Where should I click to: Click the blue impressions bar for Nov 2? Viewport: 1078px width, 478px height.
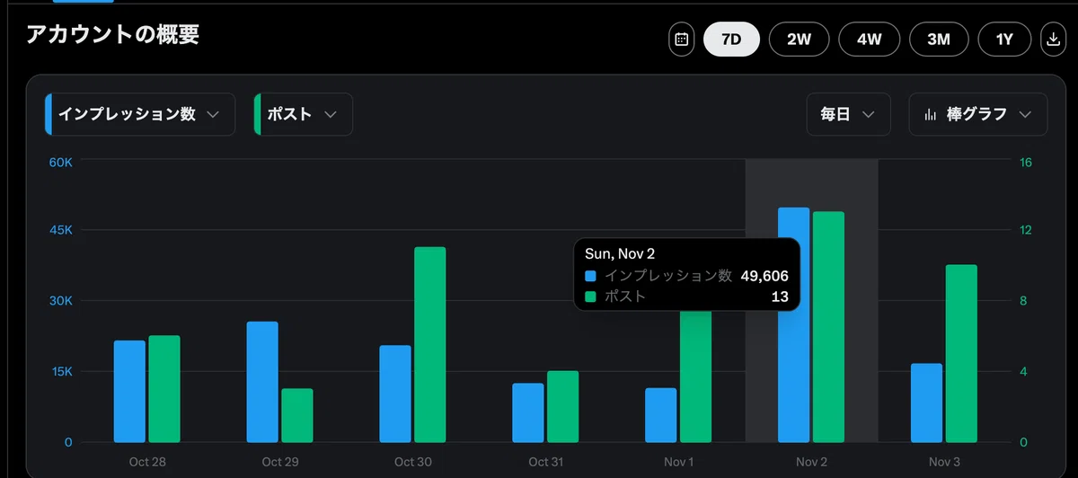coord(794,325)
